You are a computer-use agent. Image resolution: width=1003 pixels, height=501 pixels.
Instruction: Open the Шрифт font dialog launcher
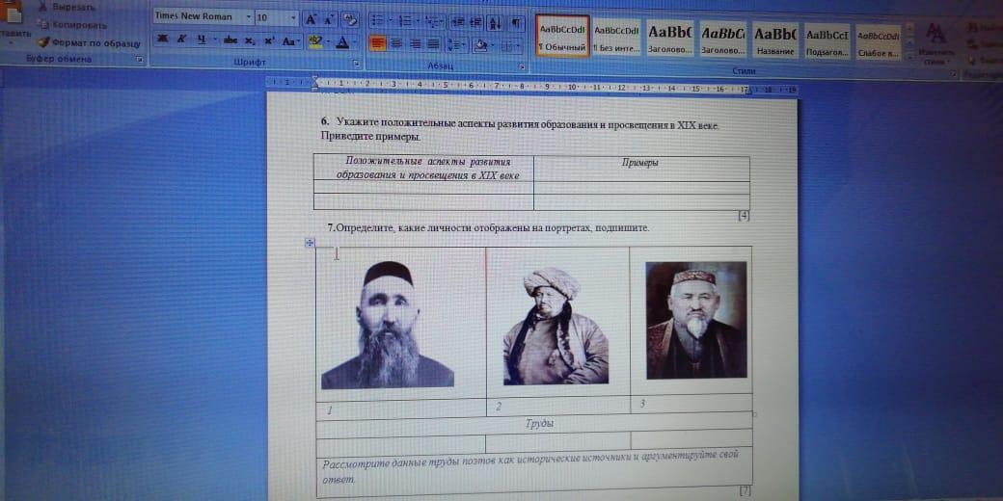(x=356, y=64)
